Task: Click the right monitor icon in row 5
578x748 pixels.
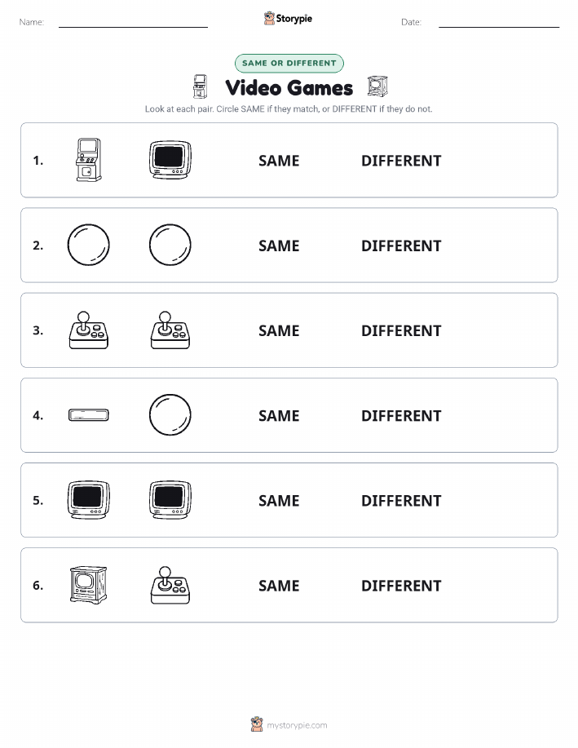Action: click(x=170, y=499)
